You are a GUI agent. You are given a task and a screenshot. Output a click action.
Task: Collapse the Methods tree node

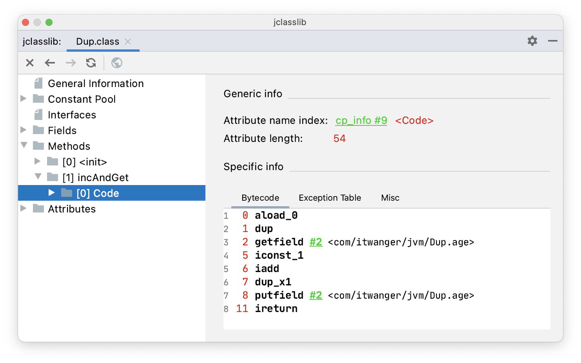[x=24, y=145]
